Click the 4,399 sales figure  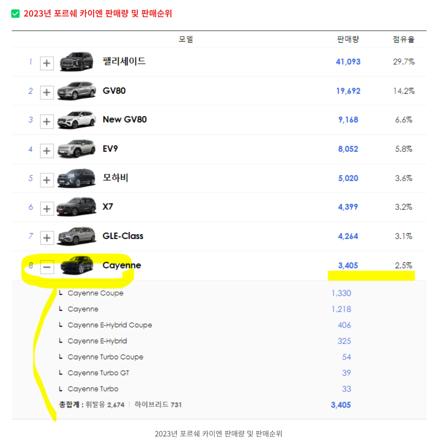348,207
